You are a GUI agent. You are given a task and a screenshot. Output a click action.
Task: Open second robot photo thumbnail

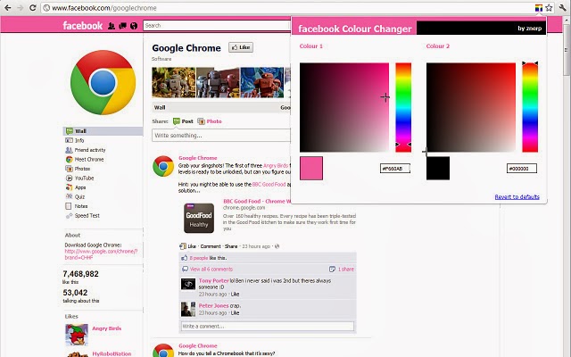[x=218, y=82]
